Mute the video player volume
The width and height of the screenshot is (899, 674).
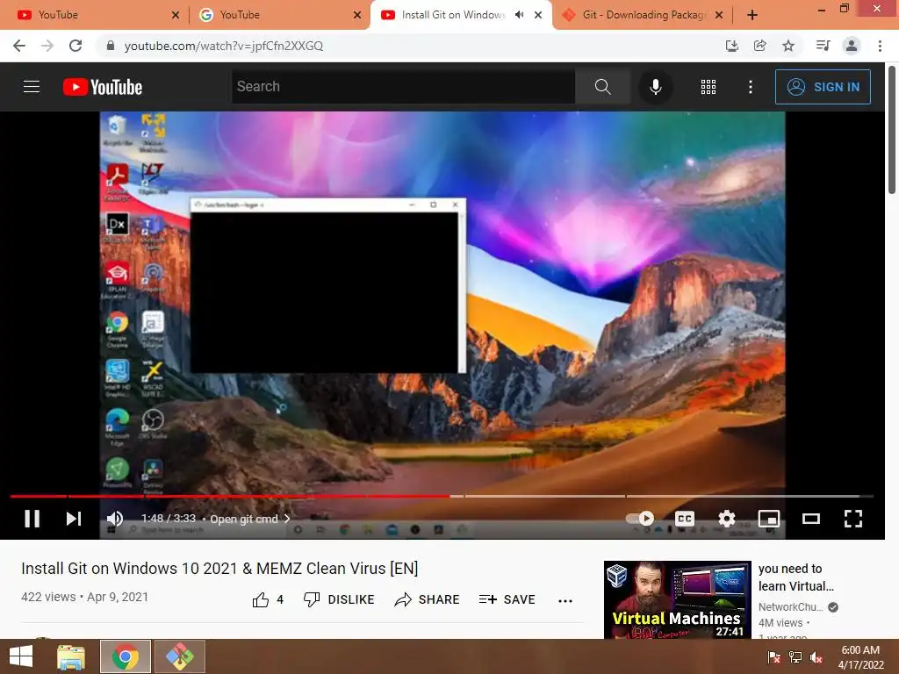(115, 519)
